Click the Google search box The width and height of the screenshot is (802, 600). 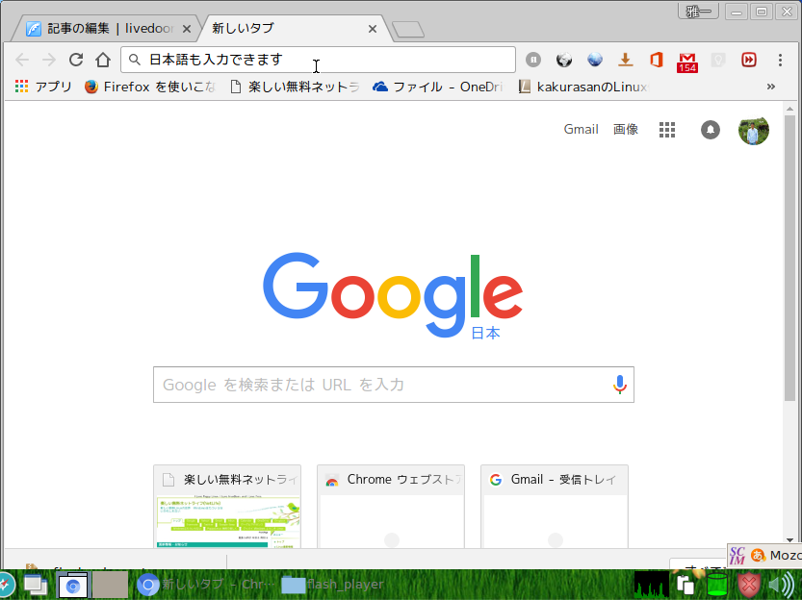click(x=394, y=385)
